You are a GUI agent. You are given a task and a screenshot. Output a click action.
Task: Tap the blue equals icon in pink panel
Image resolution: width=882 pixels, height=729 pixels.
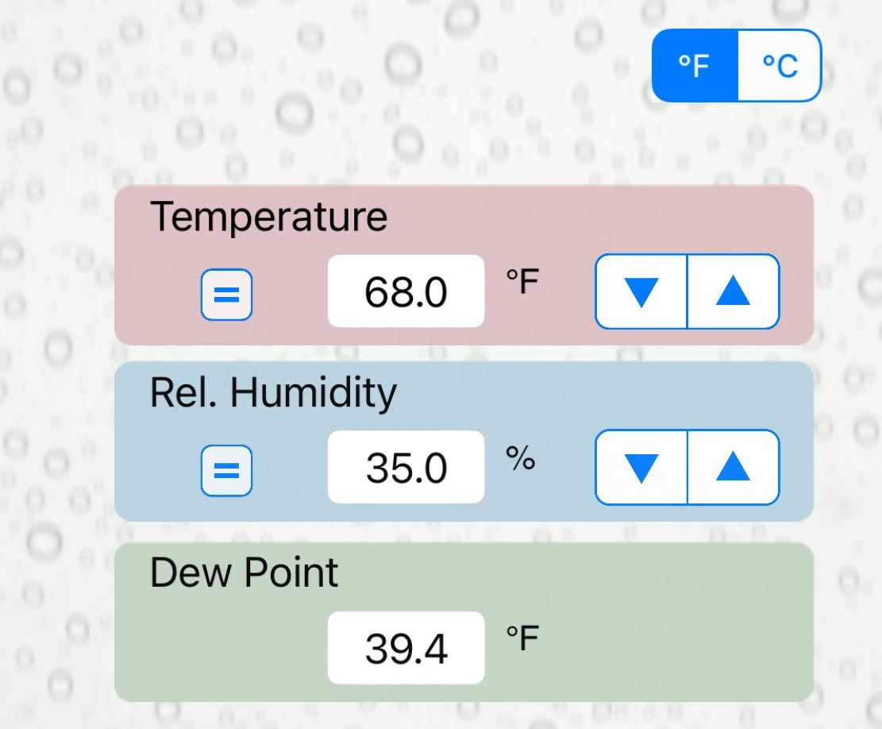click(226, 295)
